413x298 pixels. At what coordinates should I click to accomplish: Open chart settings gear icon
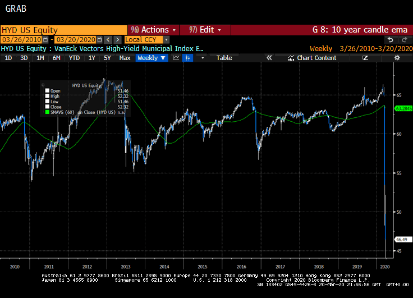397,58
